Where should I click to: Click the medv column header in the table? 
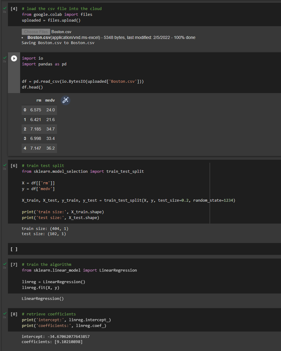point(50,100)
